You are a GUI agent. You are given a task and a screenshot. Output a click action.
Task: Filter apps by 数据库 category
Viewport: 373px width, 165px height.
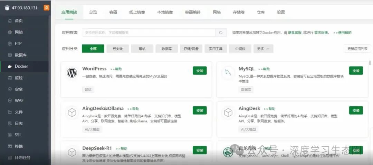pos(166,49)
